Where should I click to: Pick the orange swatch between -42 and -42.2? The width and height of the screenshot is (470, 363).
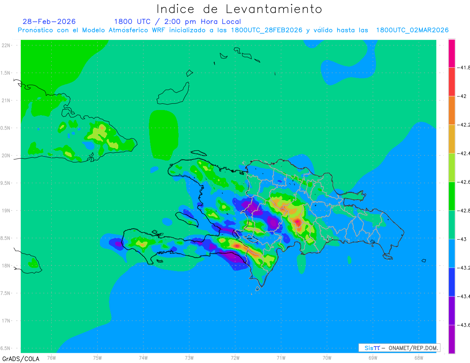tap(452, 110)
